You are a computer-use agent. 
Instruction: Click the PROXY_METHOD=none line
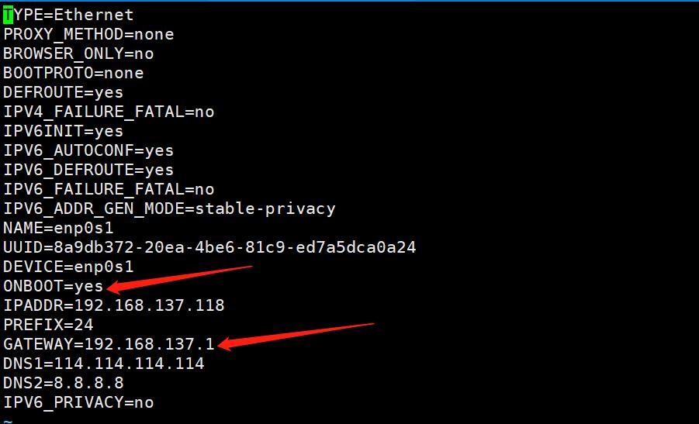tap(88, 34)
